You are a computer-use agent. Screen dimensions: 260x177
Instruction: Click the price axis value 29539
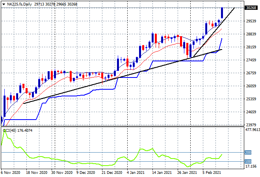point(251,21)
